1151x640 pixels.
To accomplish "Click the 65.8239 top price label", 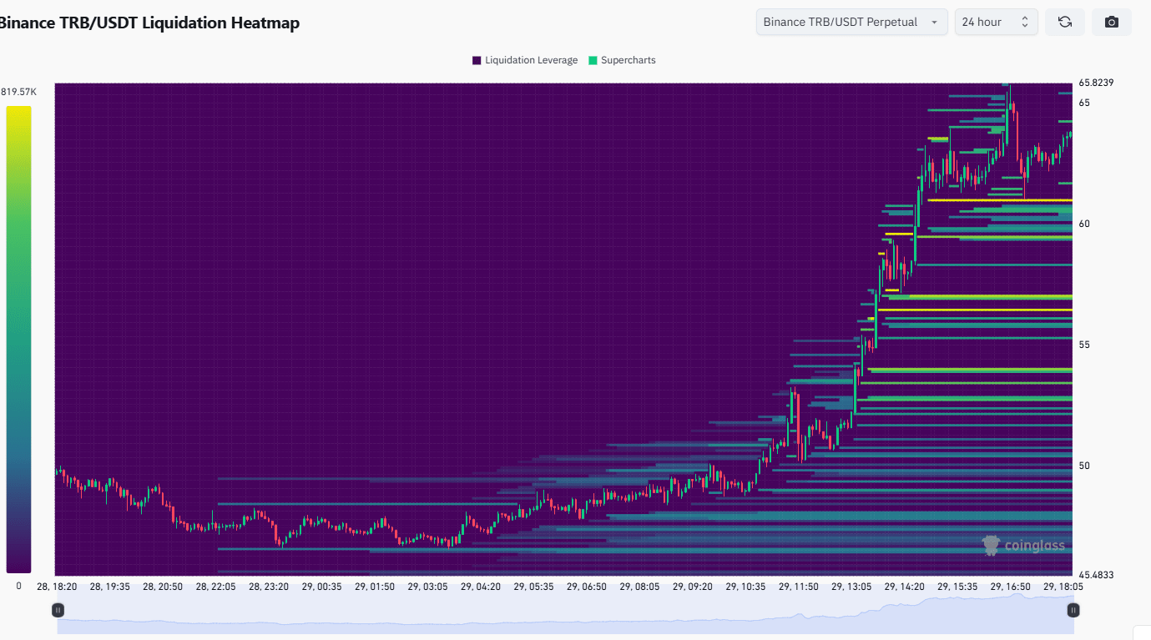I will [x=1096, y=83].
